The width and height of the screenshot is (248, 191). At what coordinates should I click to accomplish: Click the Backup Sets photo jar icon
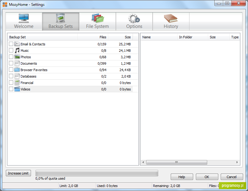61,18
